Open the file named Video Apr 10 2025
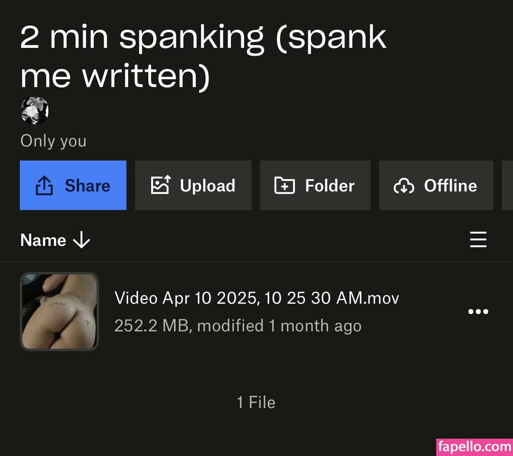 [256, 298]
